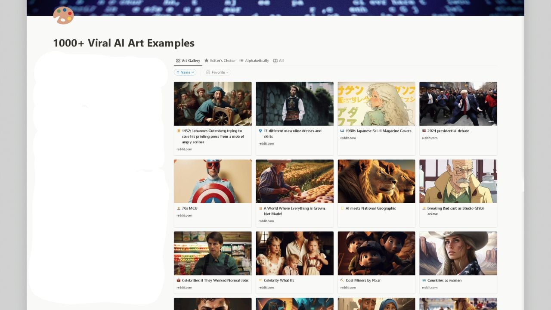Click the scroll icon beside the Johannes Gutenberg title
The width and height of the screenshot is (551, 310).
pyautogui.click(x=179, y=131)
